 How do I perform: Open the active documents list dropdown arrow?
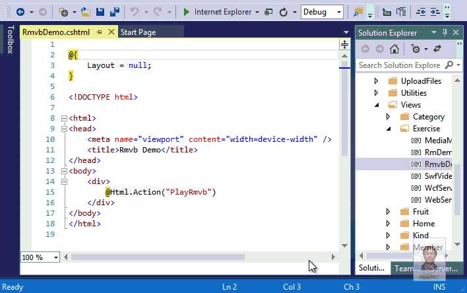point(346,32)
